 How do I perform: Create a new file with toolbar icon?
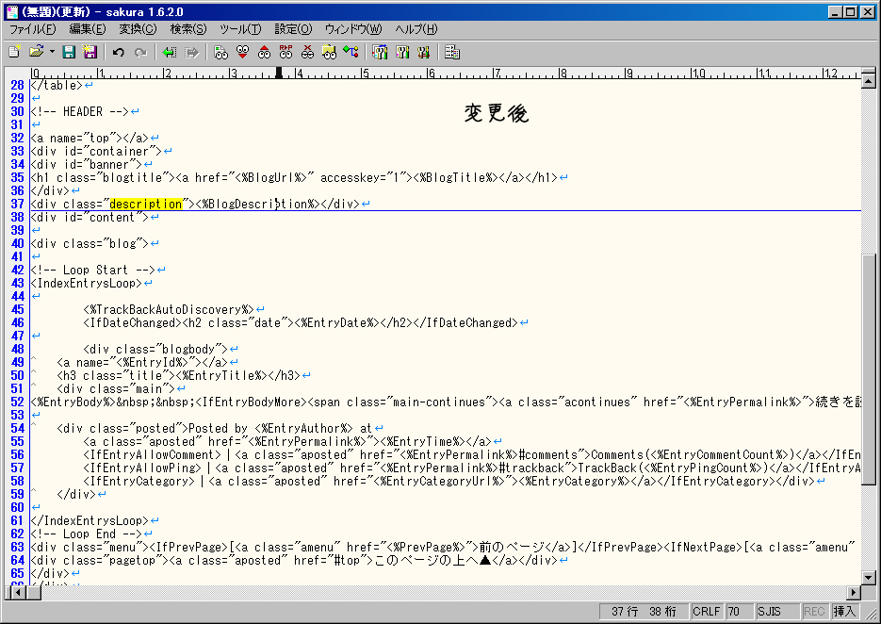click(15, 52)
